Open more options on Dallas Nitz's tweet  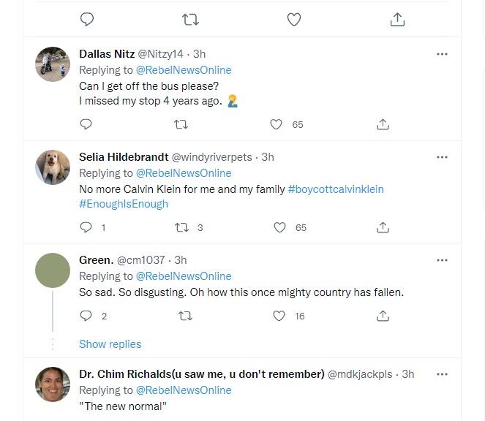(442, 54)
